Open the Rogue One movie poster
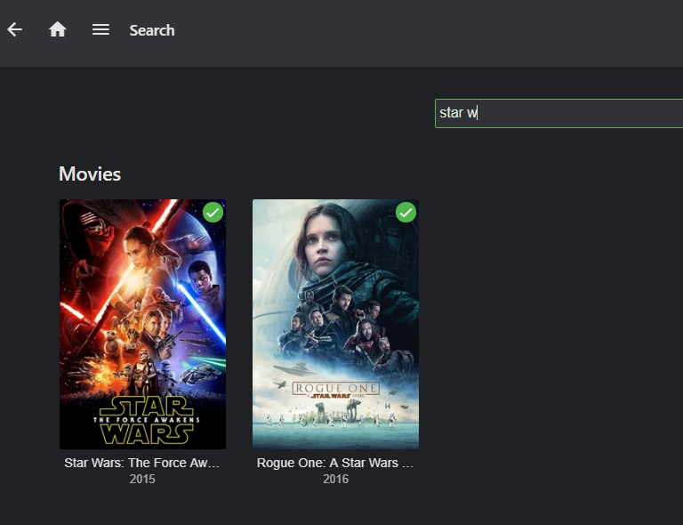 click(x=336, y=324)
